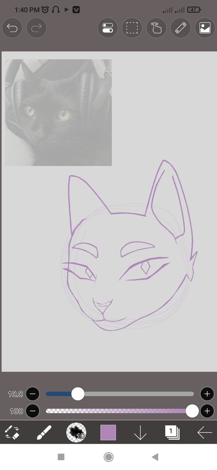Tap the cat reference photo
This screenshot has height=470, width=217.
58,112
